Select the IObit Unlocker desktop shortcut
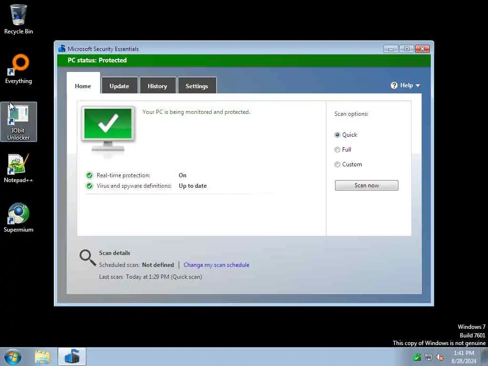The height and width of the screenshot is (366, 488). tap(19, 122)
